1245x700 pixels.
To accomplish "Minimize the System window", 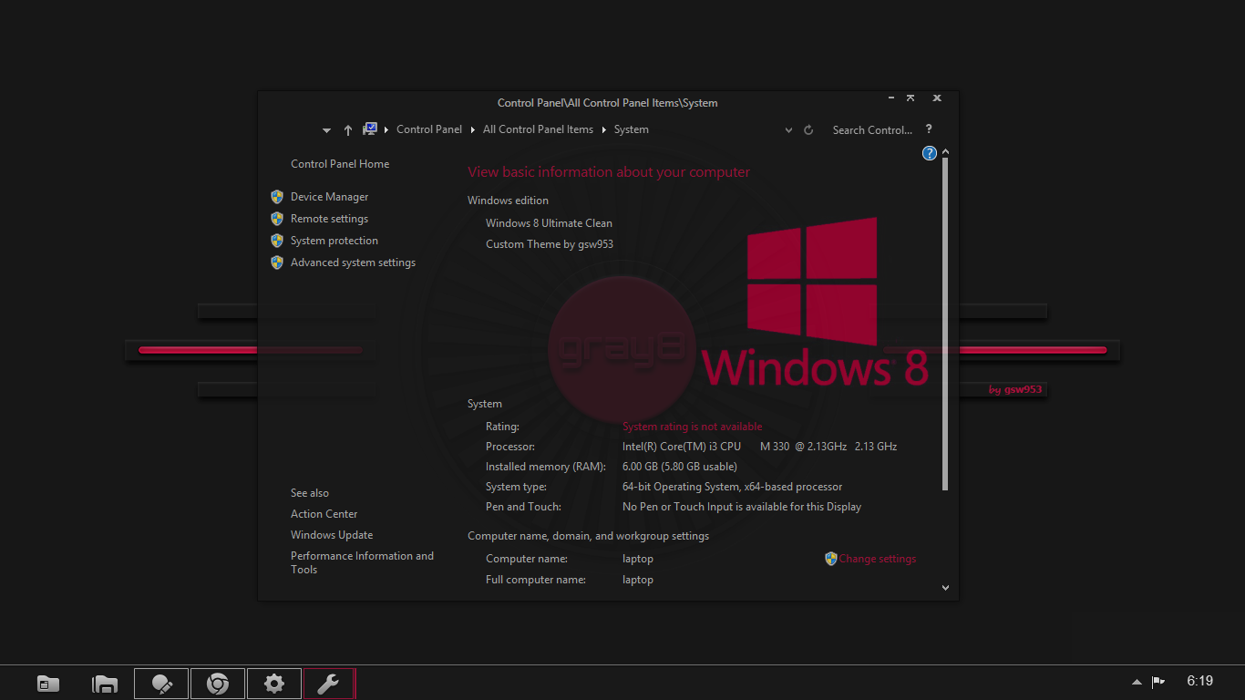I will (x=890, y=97).
